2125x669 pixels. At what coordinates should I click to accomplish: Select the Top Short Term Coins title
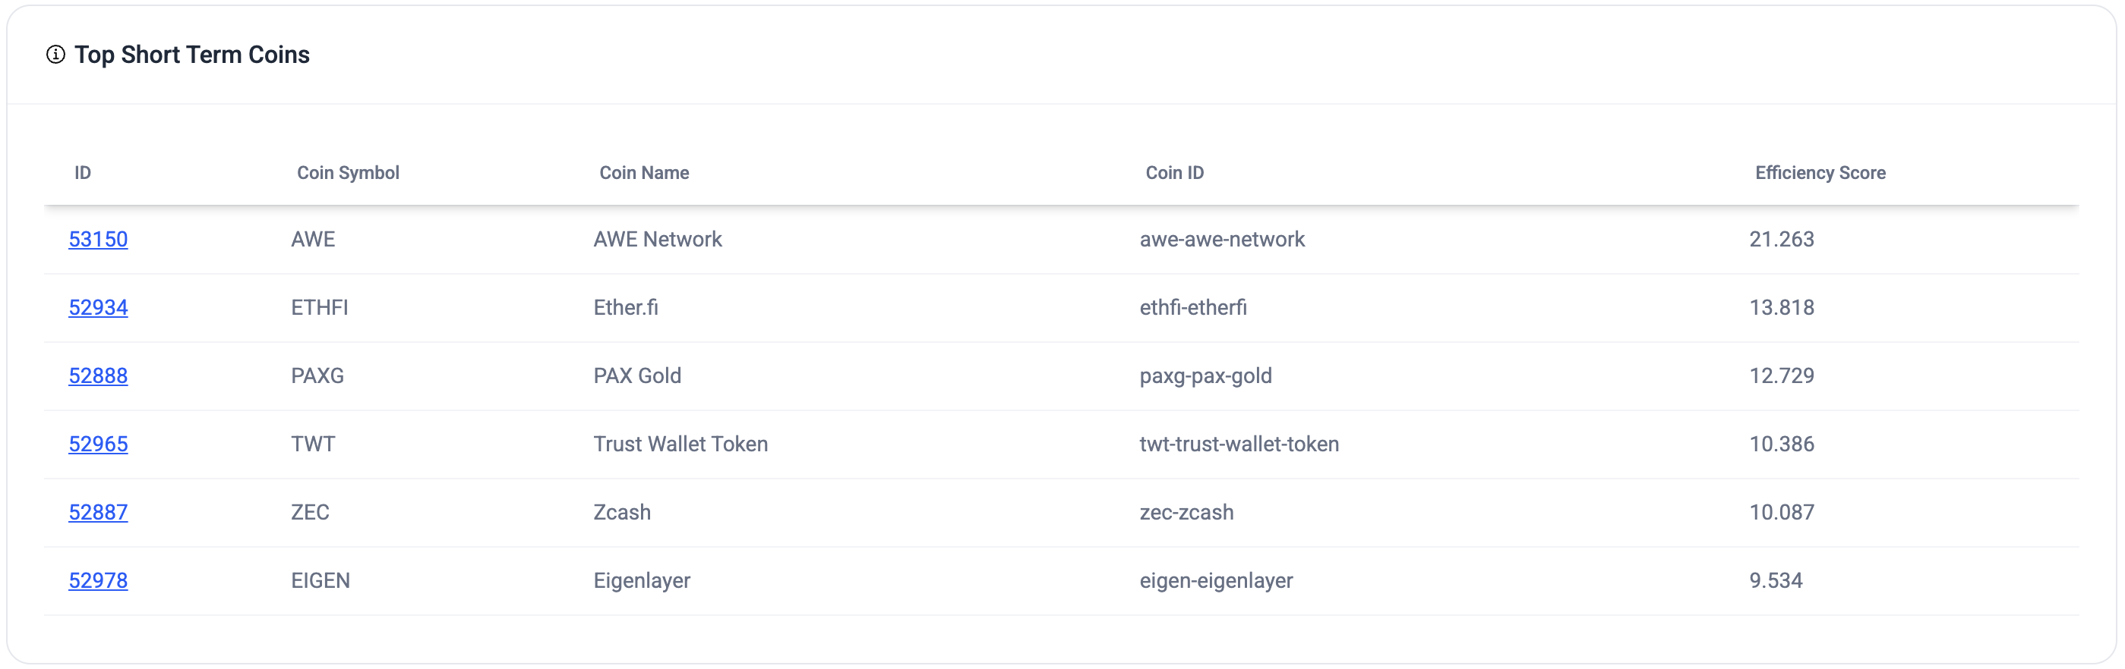point(192,55)
